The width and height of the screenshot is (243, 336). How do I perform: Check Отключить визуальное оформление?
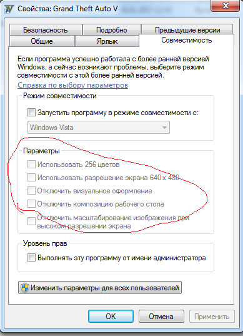(31, 191)
